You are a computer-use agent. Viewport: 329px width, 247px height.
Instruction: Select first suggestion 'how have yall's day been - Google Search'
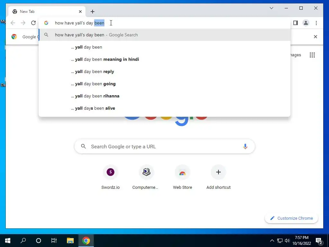(x=165, y=35)
